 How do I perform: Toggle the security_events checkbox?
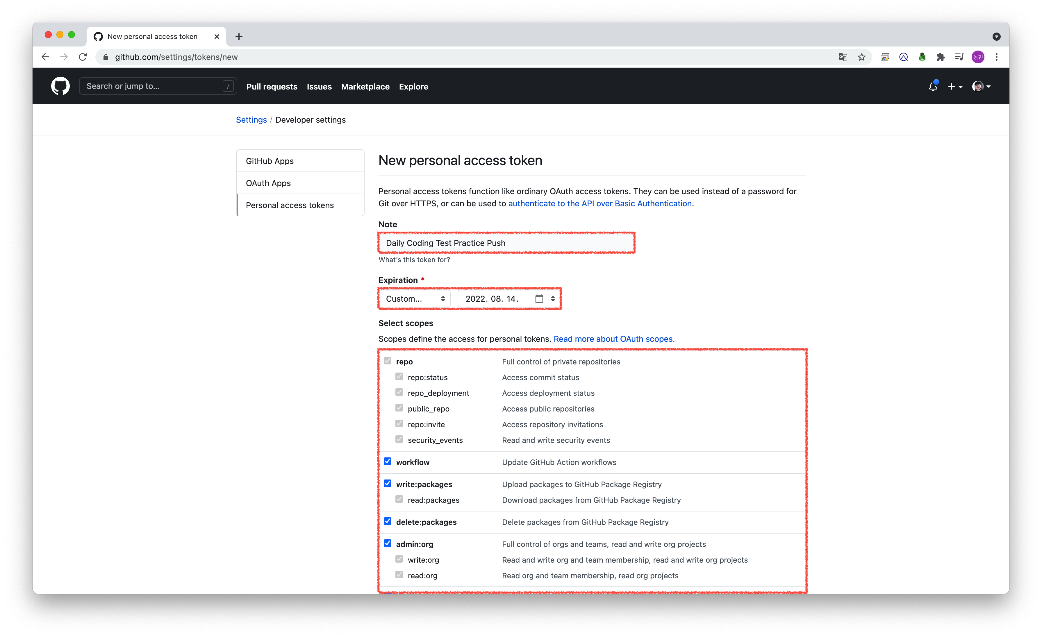point(399,439)
